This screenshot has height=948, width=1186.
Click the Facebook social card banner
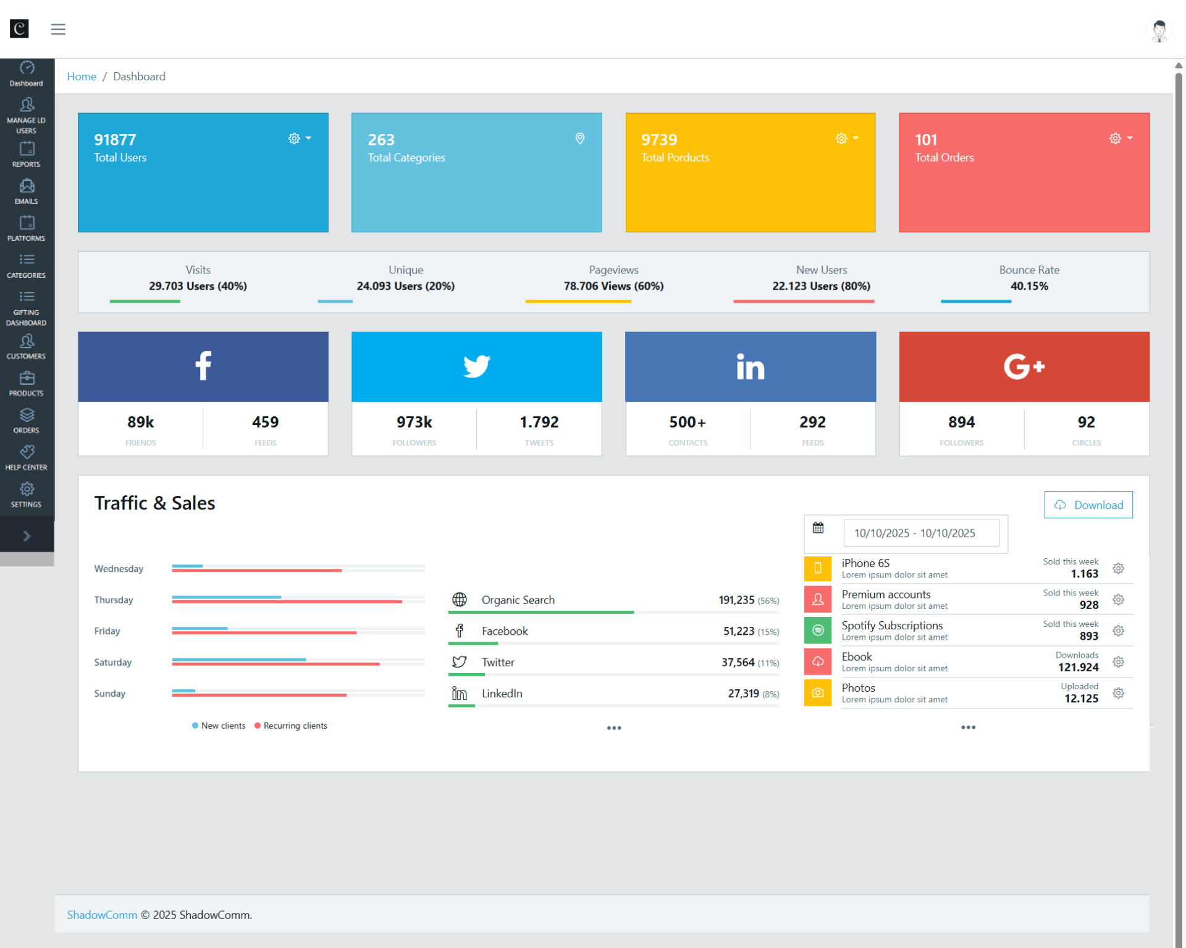(x=203, y=366)
